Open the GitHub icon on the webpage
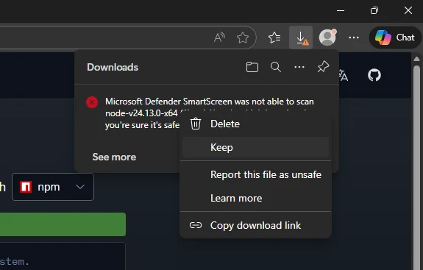The image size is (423, 270). tap(374, 75)
